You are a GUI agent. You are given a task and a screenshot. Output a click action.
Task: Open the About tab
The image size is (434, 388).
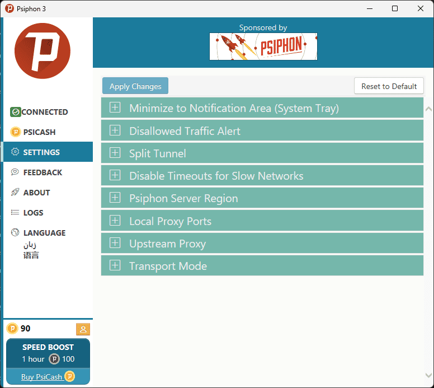[48, 193]
